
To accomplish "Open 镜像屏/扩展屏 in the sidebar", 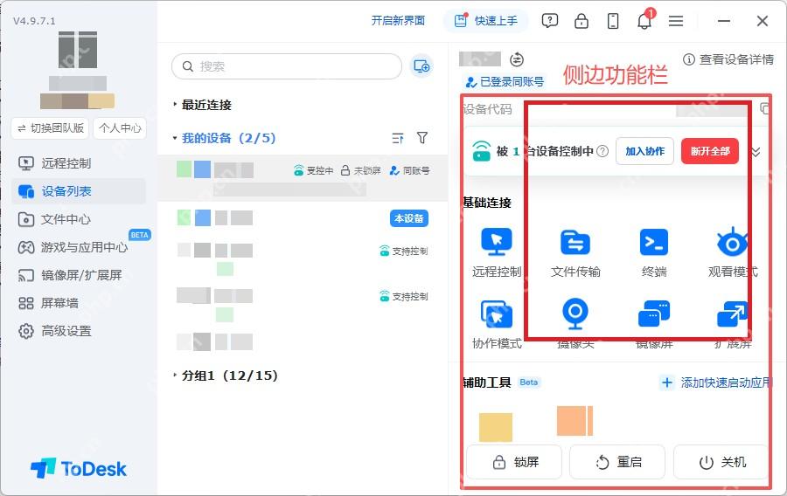I will (x=79, y=275).
